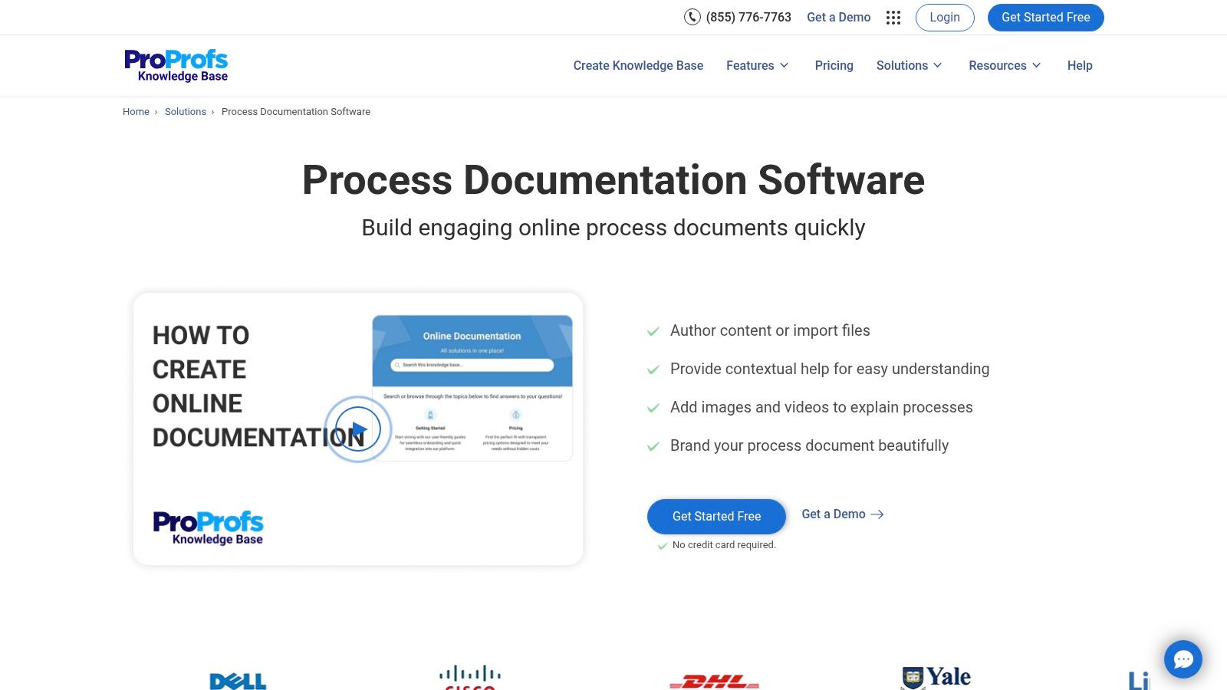Click Get a Demo in top bar
This screenshot has width=1227, height=690.
click(839, 17)
